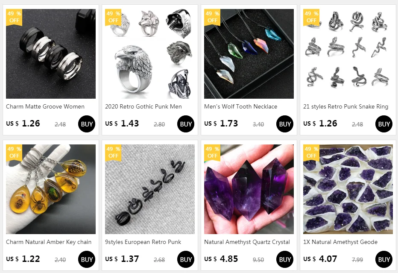The image size is (398, 273).
Task: Open the Men's Wolf Tooth Necklace title link
Action: point(240,107)
